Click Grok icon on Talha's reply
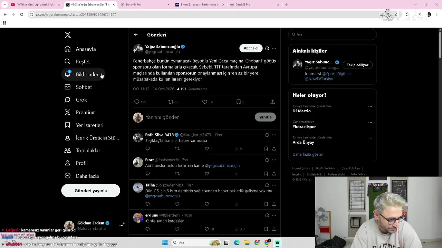The width and height of the screenshot is (442, 248). point(267,185)
